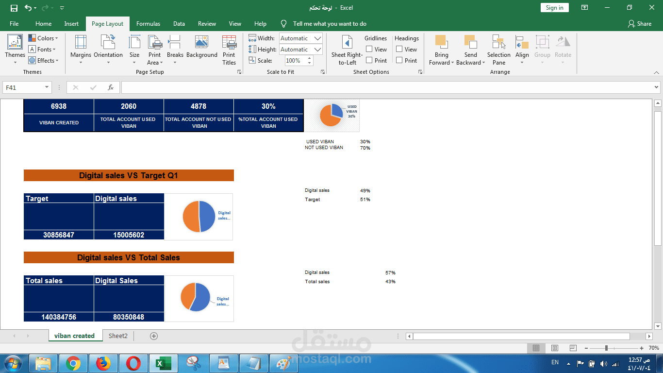Switch to the Data tab

[179, 24]
